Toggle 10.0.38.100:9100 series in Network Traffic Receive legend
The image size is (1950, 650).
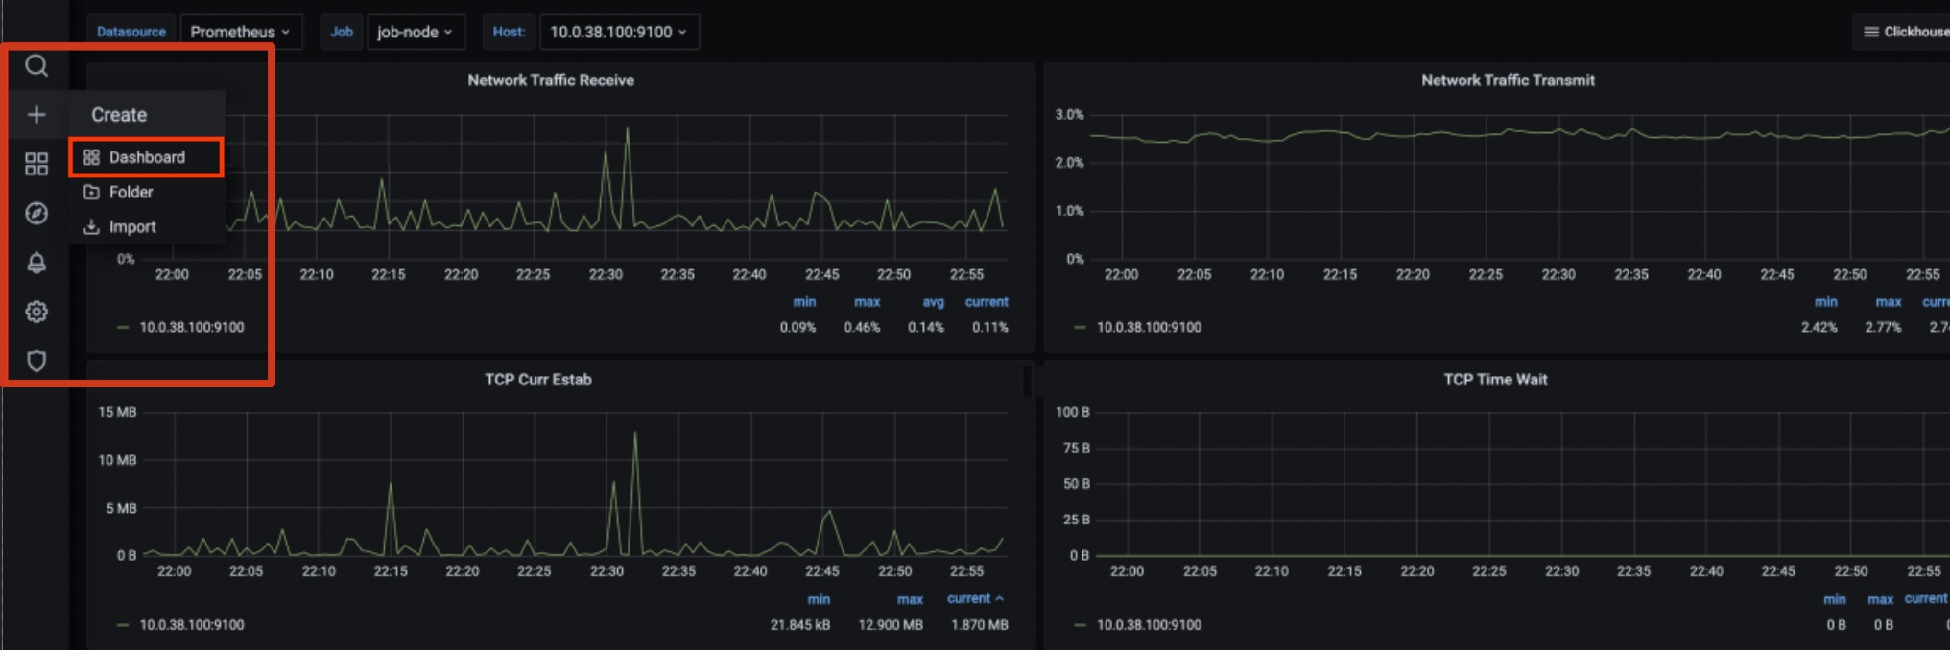point(191,327)
